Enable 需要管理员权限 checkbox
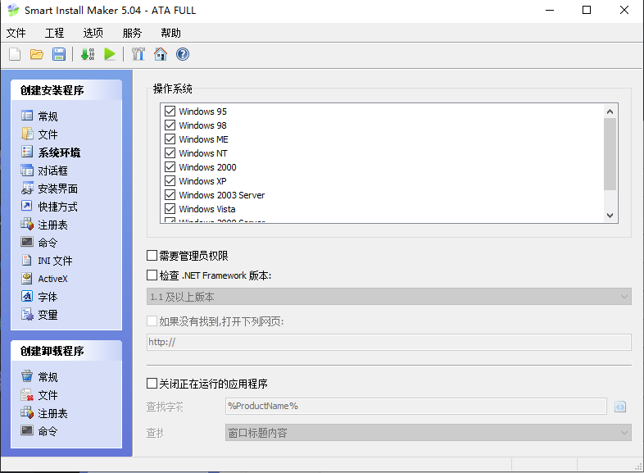644x473 pixels. [x=152, y=256]
